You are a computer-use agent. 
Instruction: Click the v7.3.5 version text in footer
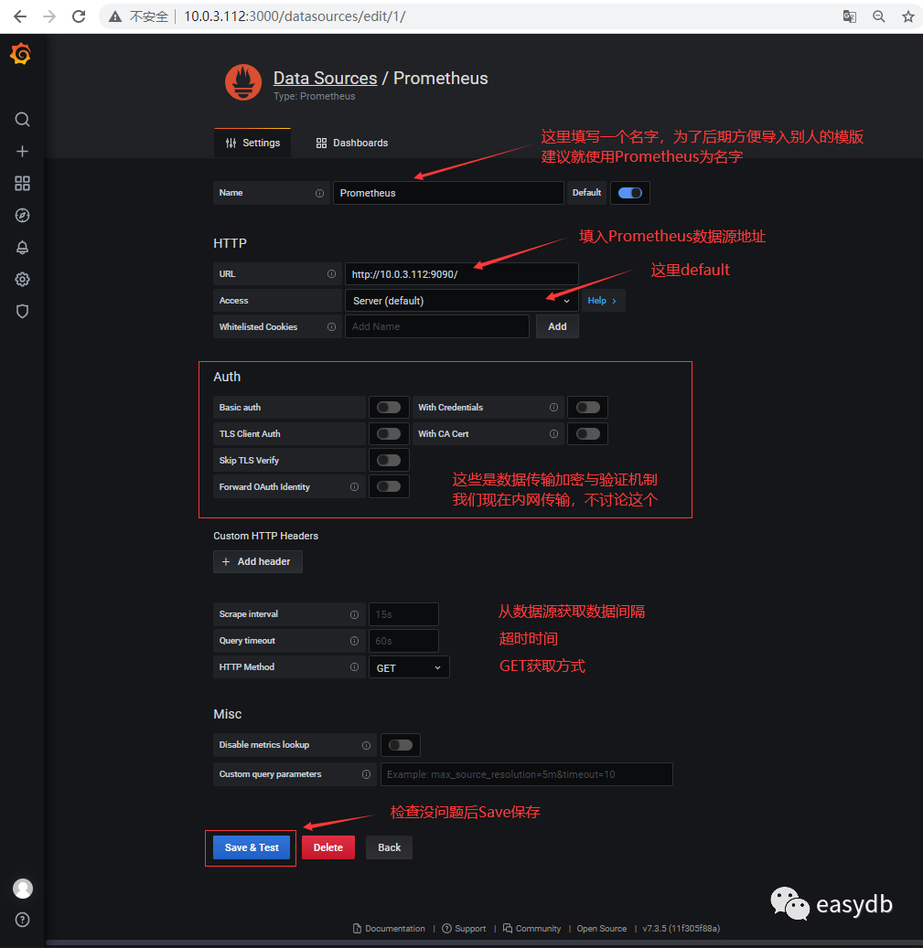[x=682, y=929]
